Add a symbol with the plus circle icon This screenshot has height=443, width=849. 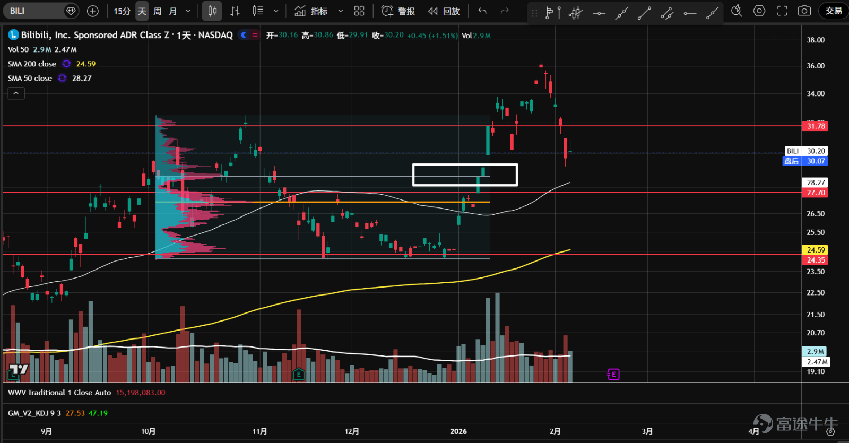click(x=93, y=11)
